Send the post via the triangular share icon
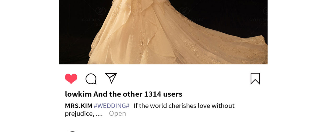This screenshot has height=132, width=326. point(111,78)
